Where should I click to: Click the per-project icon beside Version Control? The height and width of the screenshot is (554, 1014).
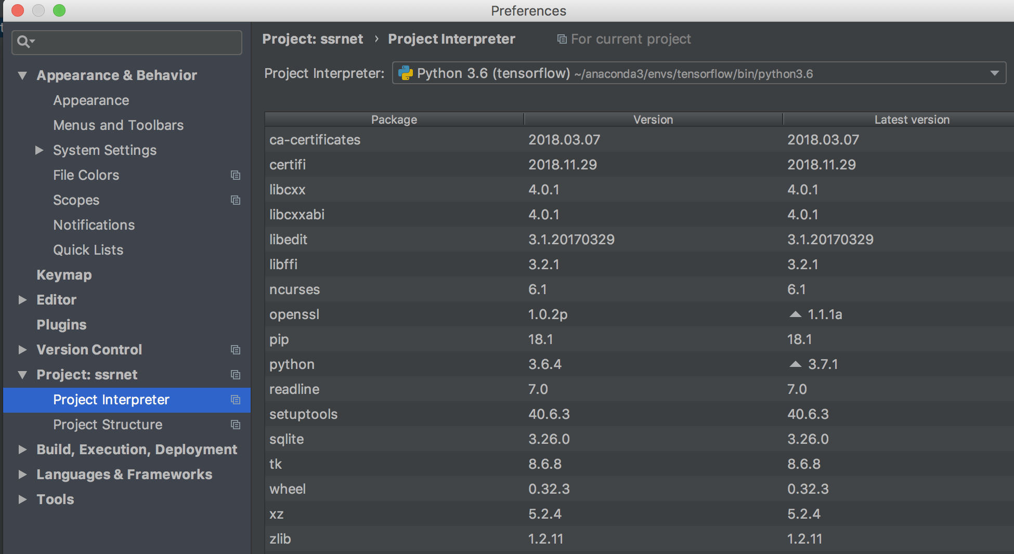pos(236,350)
